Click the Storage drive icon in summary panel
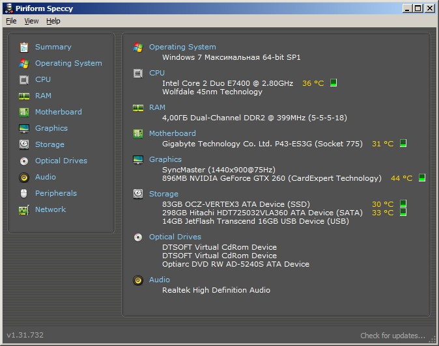 [138, 194]
